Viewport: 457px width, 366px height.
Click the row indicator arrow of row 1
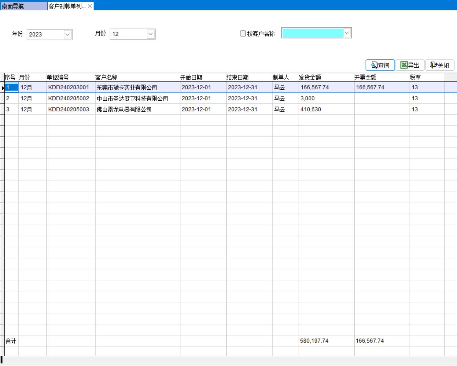(x=2, y=88)
